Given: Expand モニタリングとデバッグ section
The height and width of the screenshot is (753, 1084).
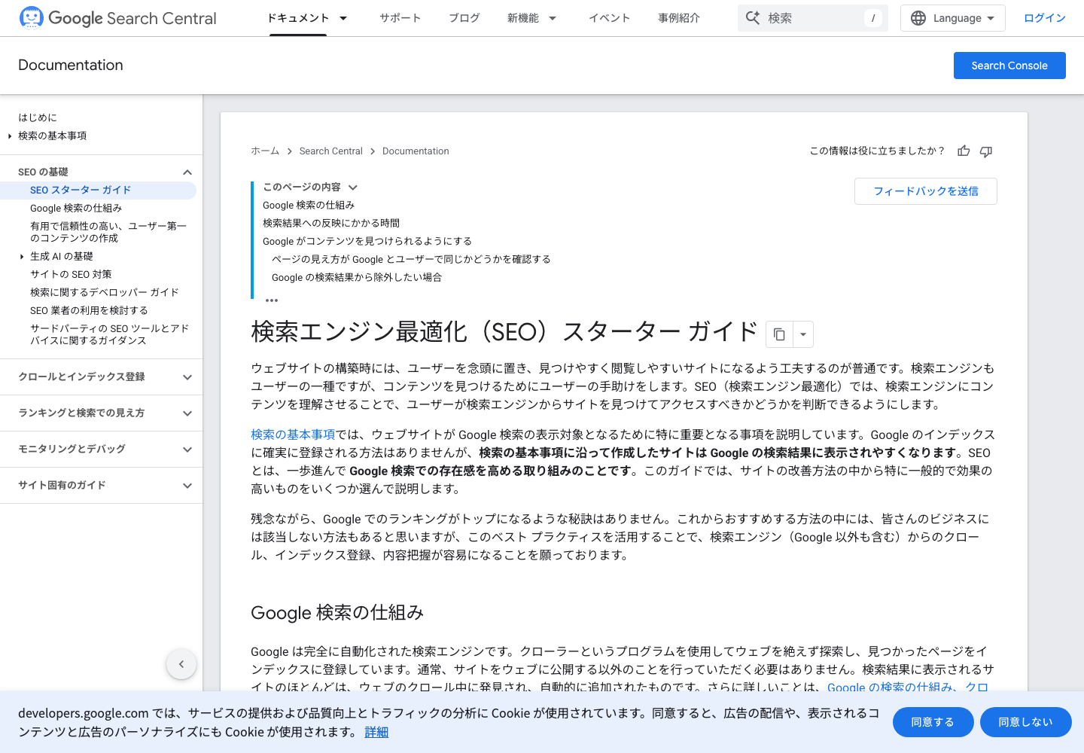Looking at the screenshot, I should [x=187, y=450].
